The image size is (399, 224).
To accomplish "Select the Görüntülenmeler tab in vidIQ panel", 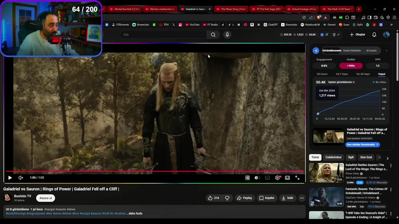I will point(332,50).
